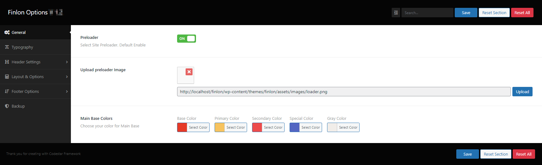Click the Footer Options sort icon
542x165 pixels.
click(7, 91)
